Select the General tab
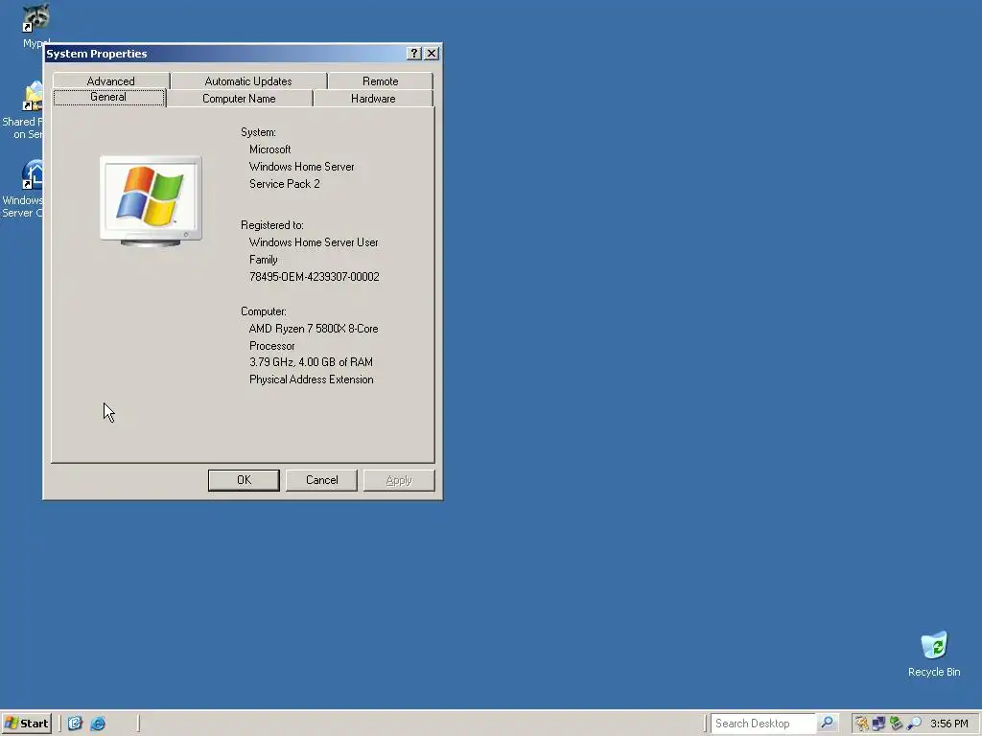 coord(108,97)
